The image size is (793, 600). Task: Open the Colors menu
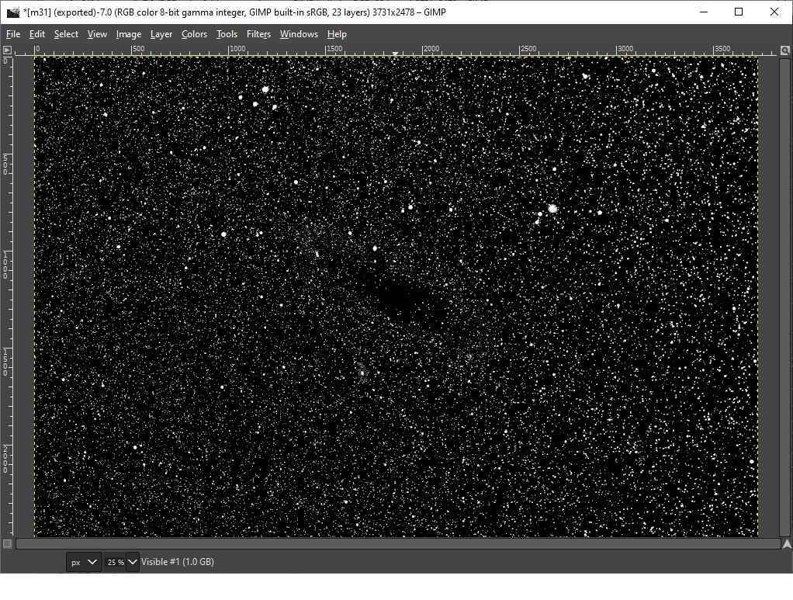[194, 34]
